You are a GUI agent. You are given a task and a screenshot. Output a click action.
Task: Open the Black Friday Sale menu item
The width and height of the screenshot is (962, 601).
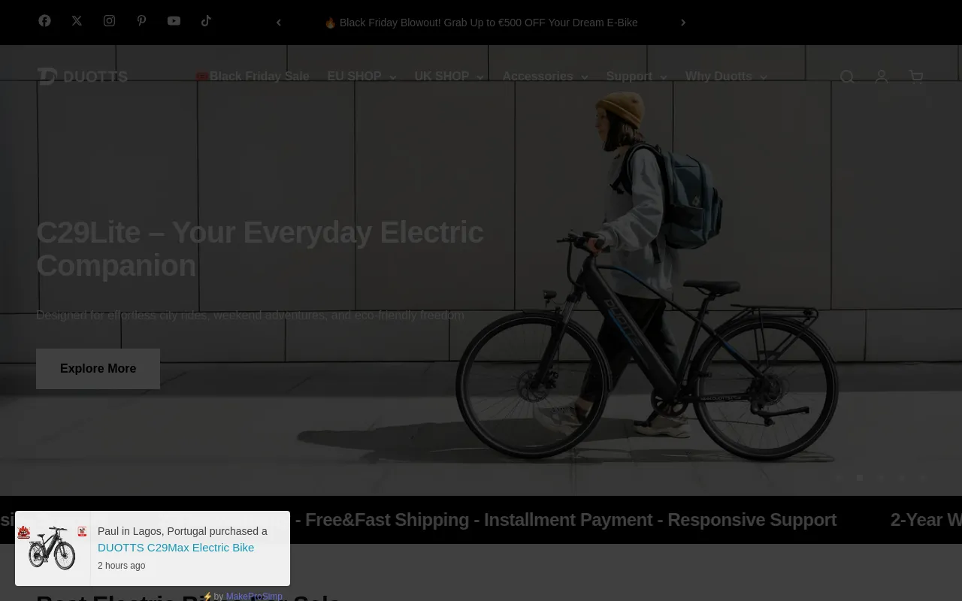253,77
